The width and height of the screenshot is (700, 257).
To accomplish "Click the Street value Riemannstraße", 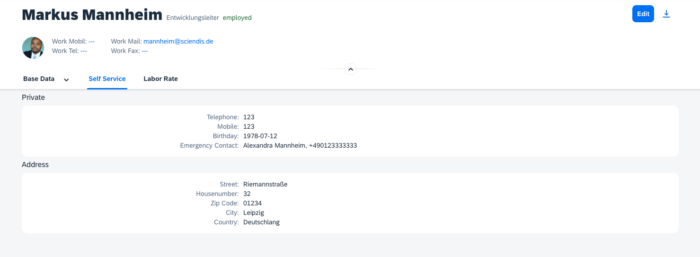I will coord(266,184).
